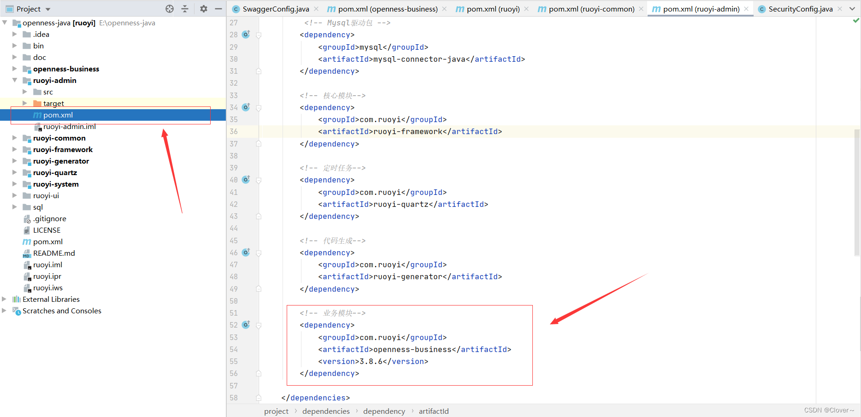861x417 pixels.
Task: Expand the bin folder
Action: [15, 46]
